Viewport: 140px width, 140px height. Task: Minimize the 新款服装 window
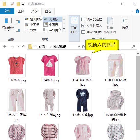[x=111, y=4]
